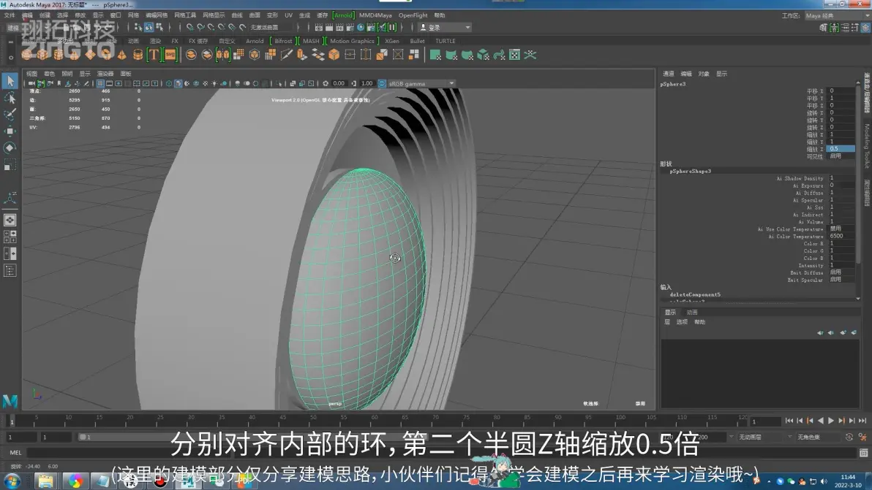Click the Maya M logo icon bottom left

[10, 401]
